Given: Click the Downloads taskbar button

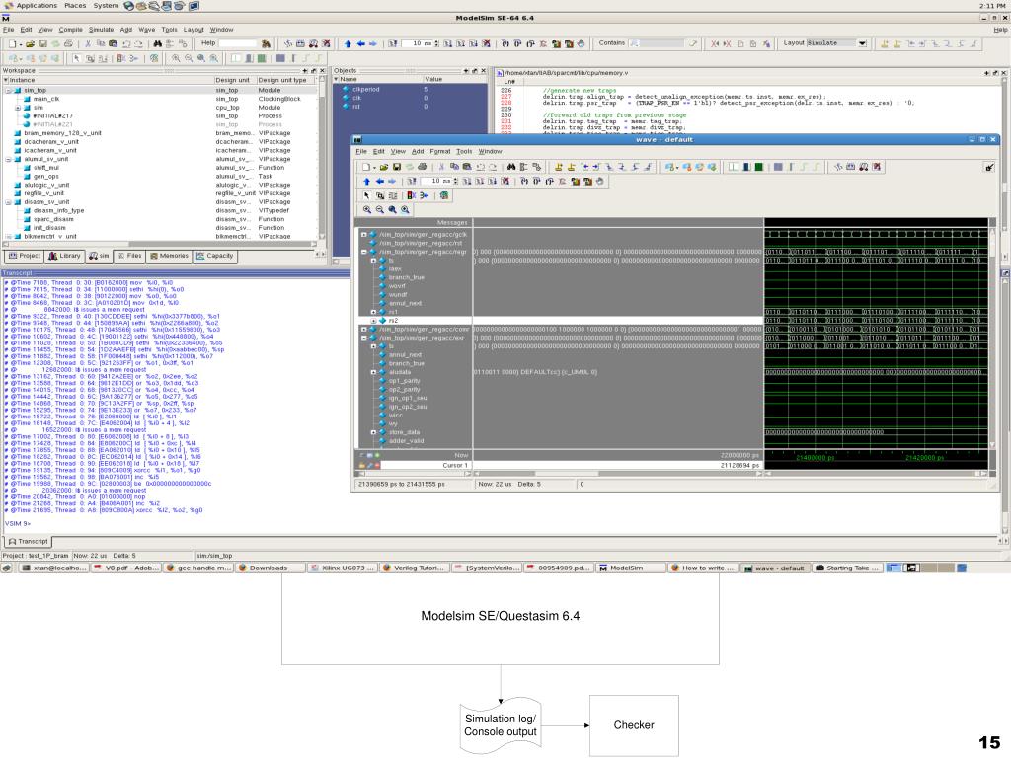Looking at the screenshot, I should coord(269,568).
